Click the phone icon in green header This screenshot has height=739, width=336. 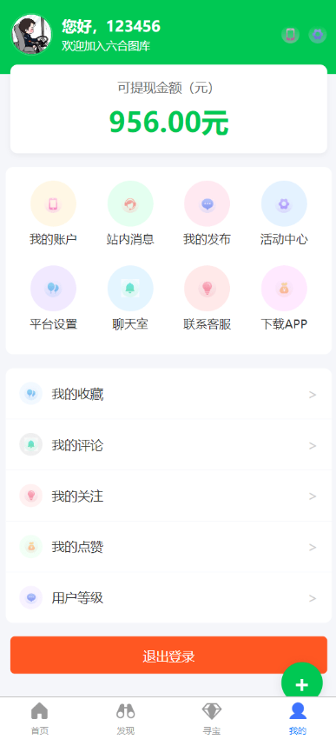[290, 35]
